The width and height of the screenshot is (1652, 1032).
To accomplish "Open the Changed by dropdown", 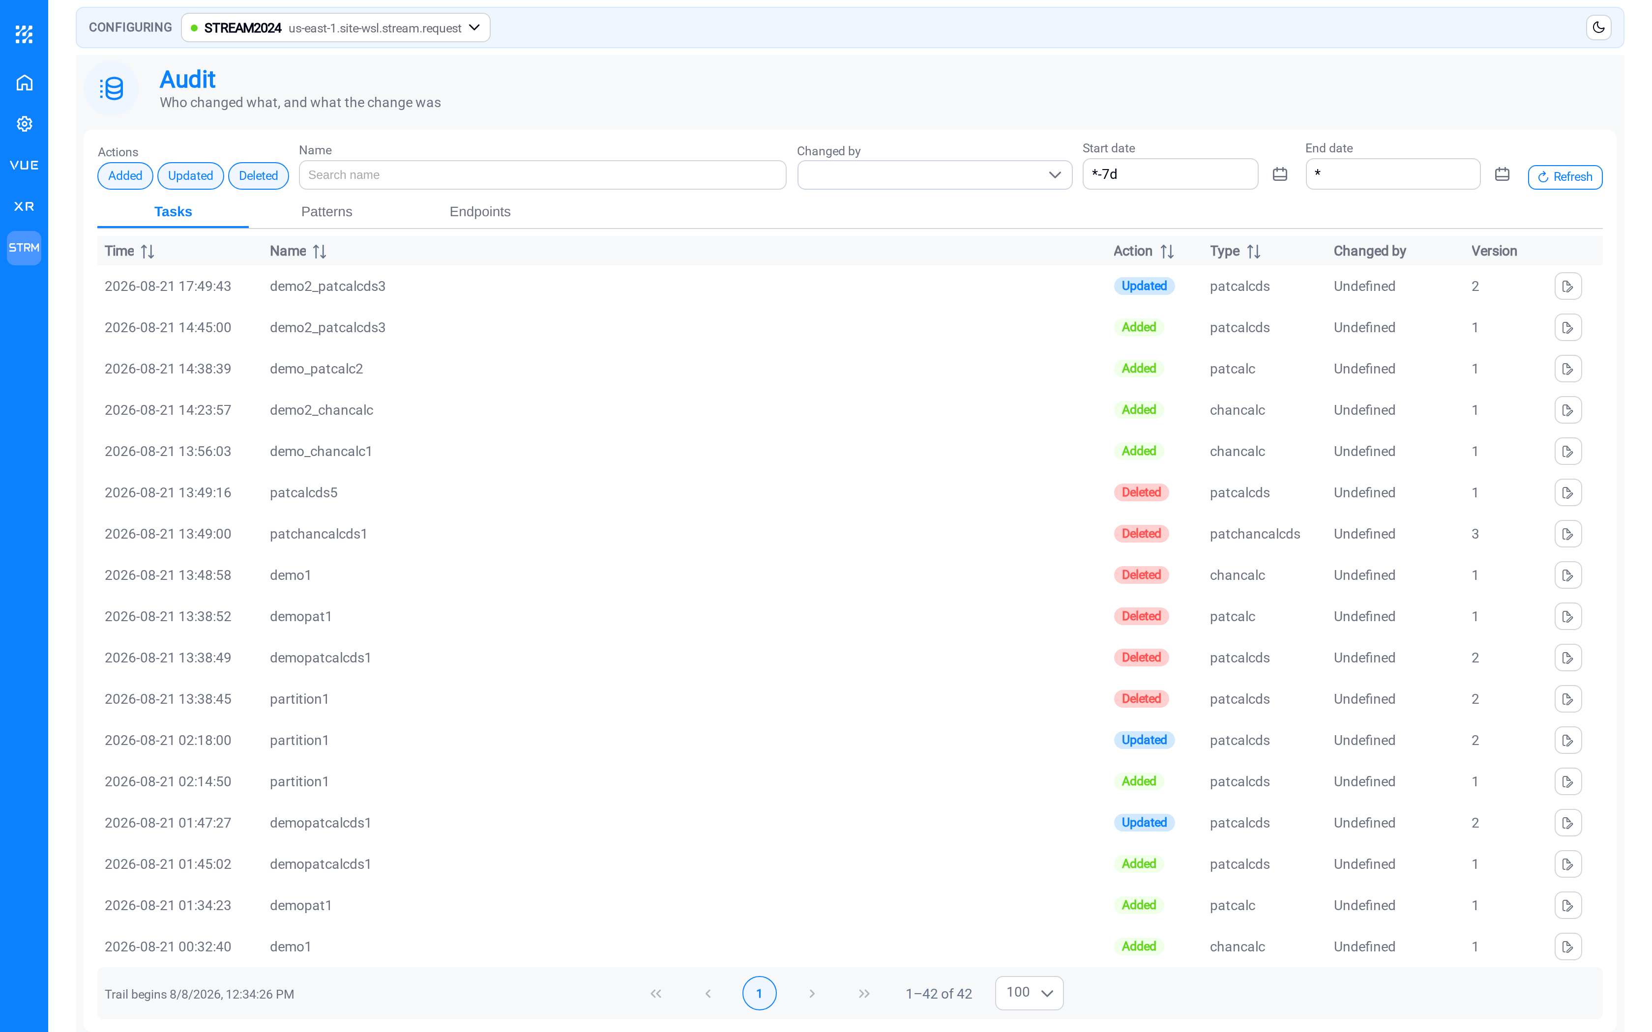I will point(935,175).
